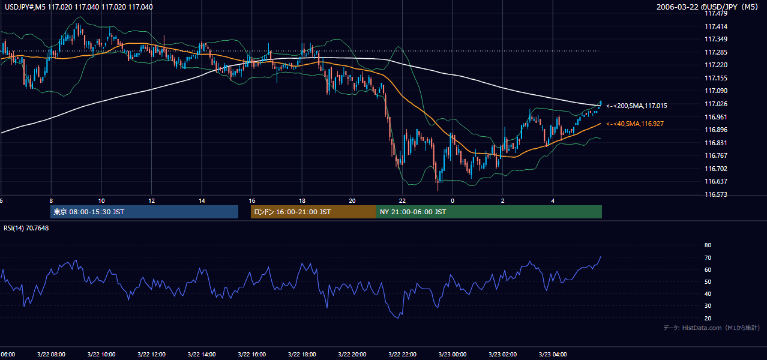Click bottom time label 3/22 12:00
This screenshot has width=767, height=360.
[x=152, y=354]
